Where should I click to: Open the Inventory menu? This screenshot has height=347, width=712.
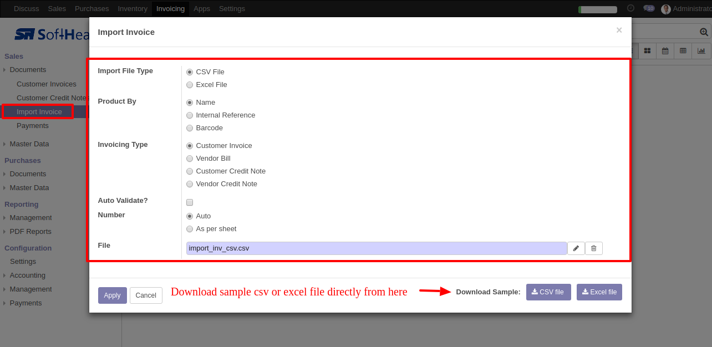(133, 9)
